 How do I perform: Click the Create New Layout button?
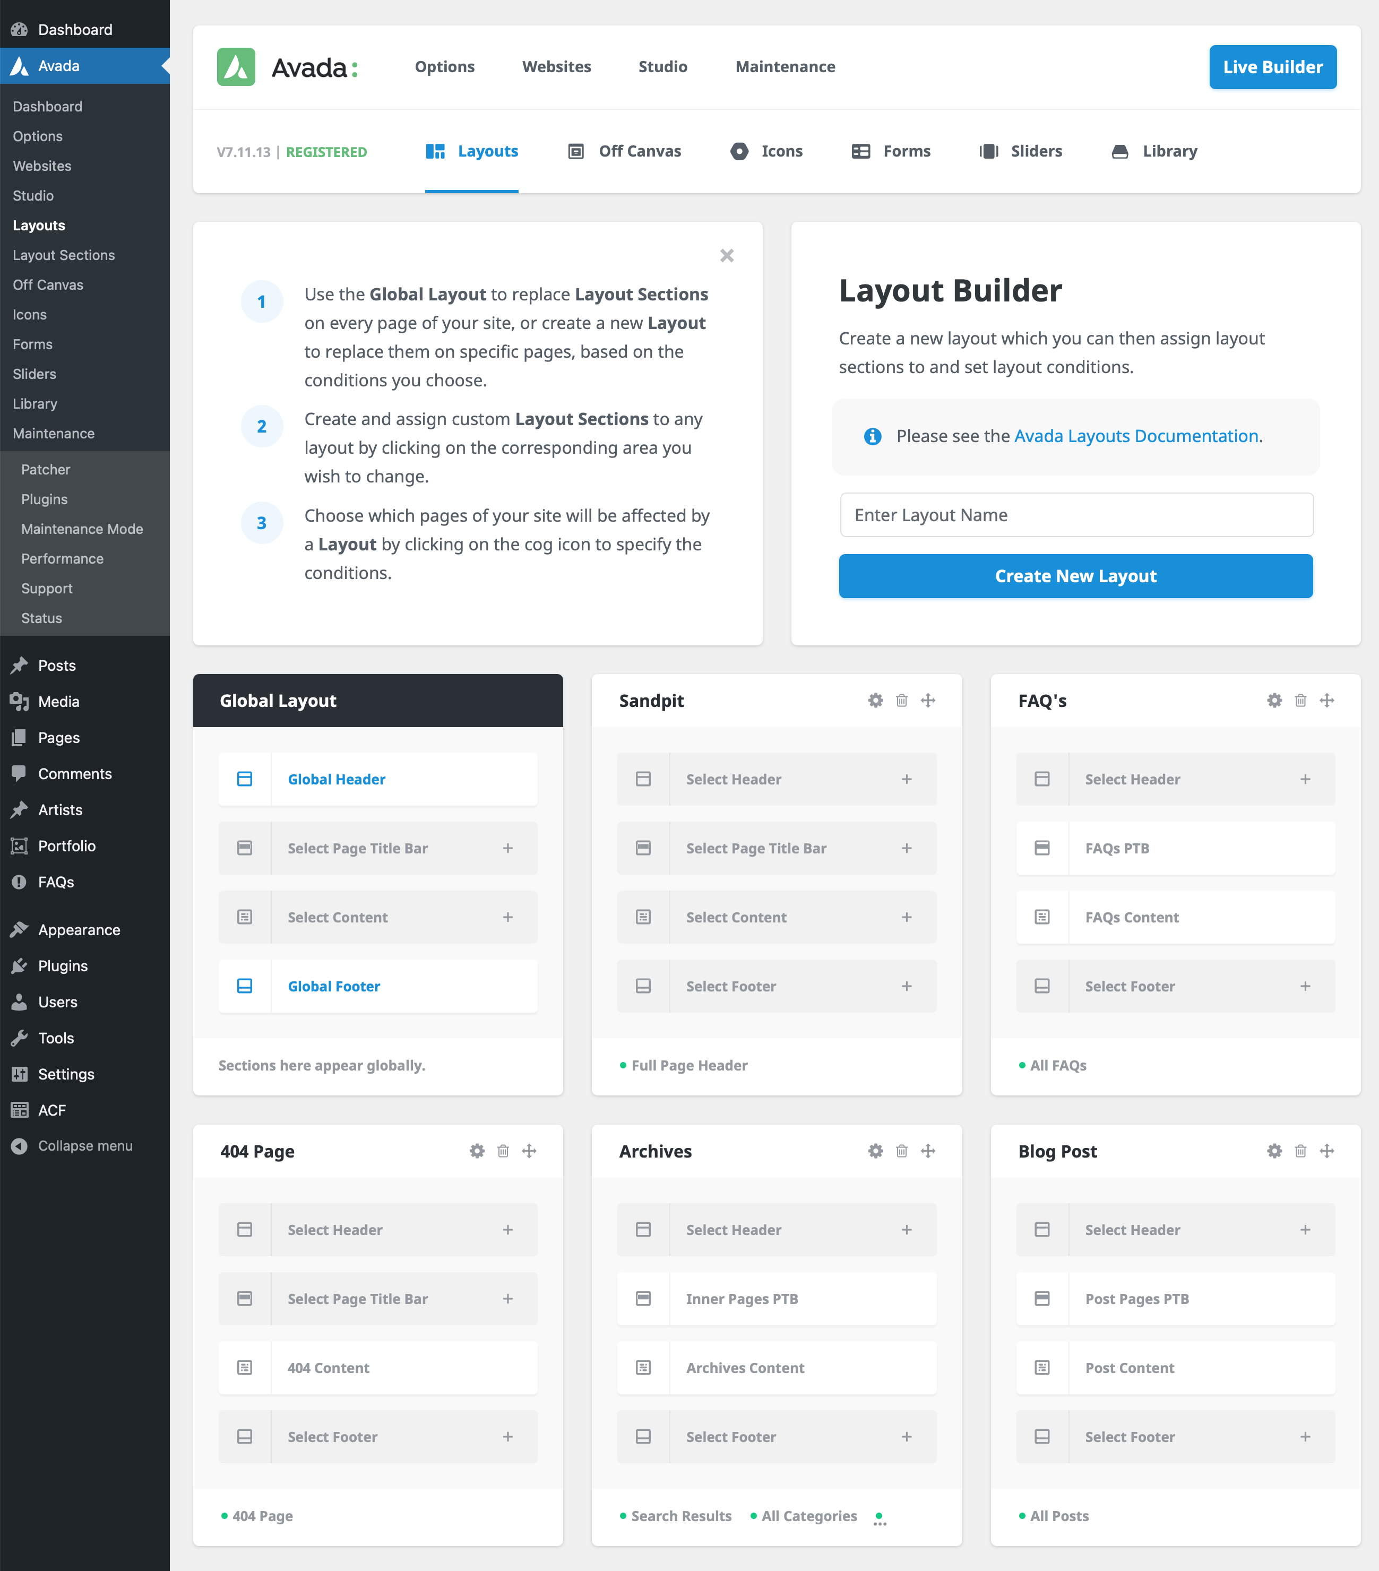click(x=1075, y=576)
